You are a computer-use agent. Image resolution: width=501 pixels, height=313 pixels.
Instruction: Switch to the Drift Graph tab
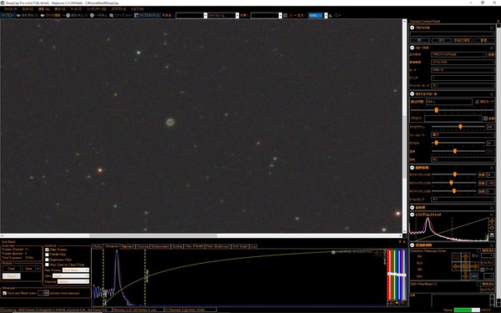(240, 246)
